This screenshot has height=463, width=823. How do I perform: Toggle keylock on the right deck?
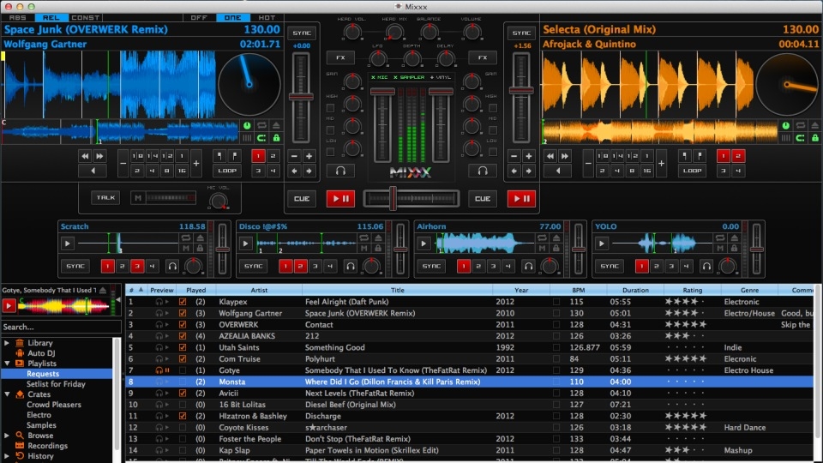pyautogui.click(x=814, y=138)
